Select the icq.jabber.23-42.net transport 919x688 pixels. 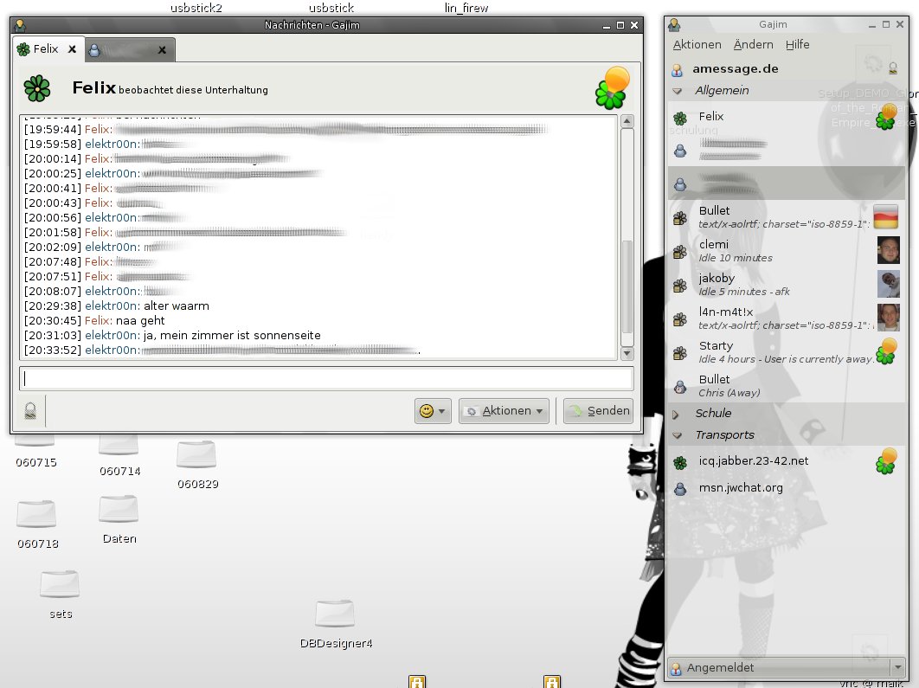(754, 461)
